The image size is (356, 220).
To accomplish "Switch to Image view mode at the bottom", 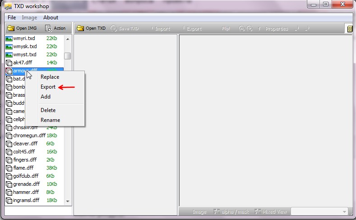I will [x=199, y=212].
